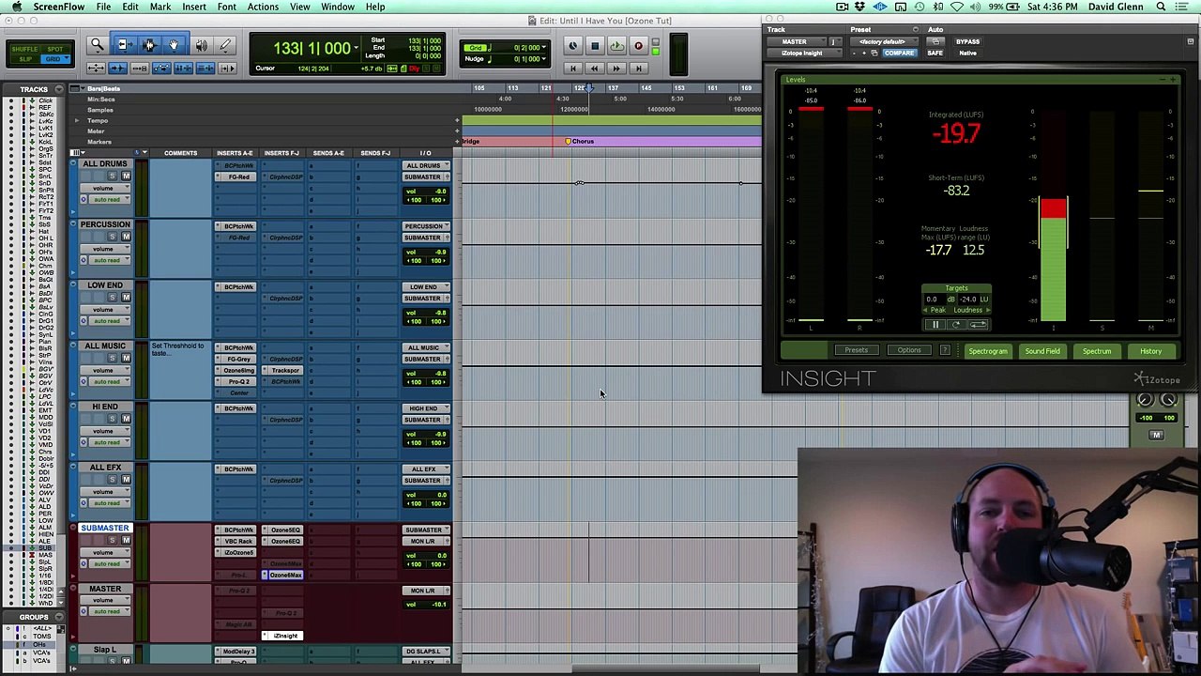Click the online sync clock button
The height and width of the screenshot is (676, 1201).
pyautogui.click(x=572, y=46)
